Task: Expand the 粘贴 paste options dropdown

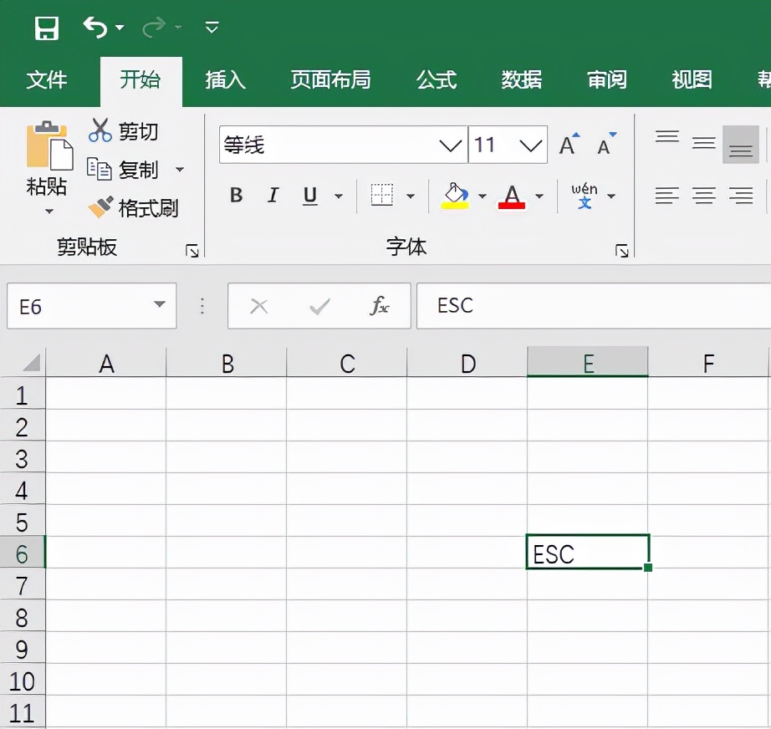Action: (48, 212)
